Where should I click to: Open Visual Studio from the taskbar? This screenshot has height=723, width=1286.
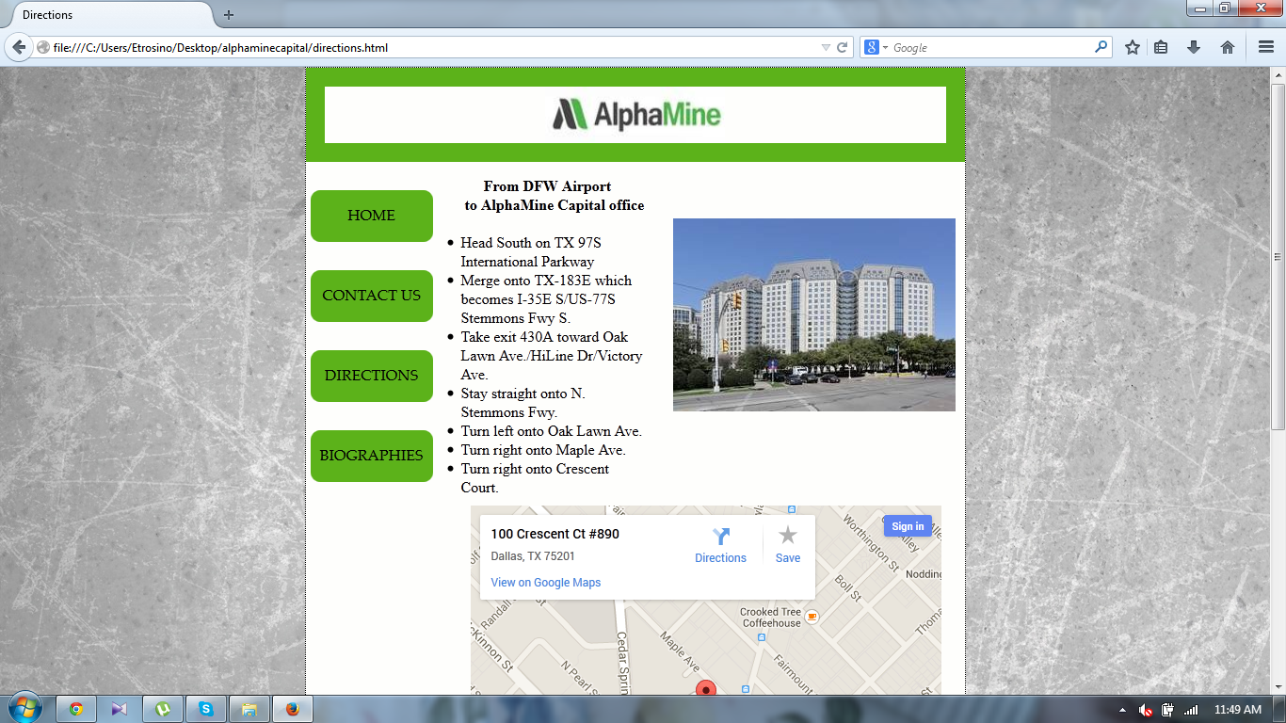click(x=119, y=709)
